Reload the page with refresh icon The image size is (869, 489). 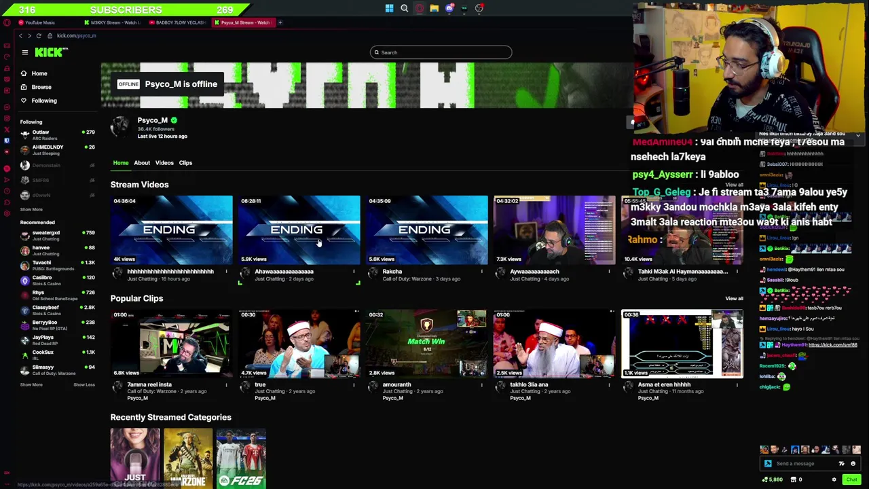pyautogui.click(x=39, y=35)
